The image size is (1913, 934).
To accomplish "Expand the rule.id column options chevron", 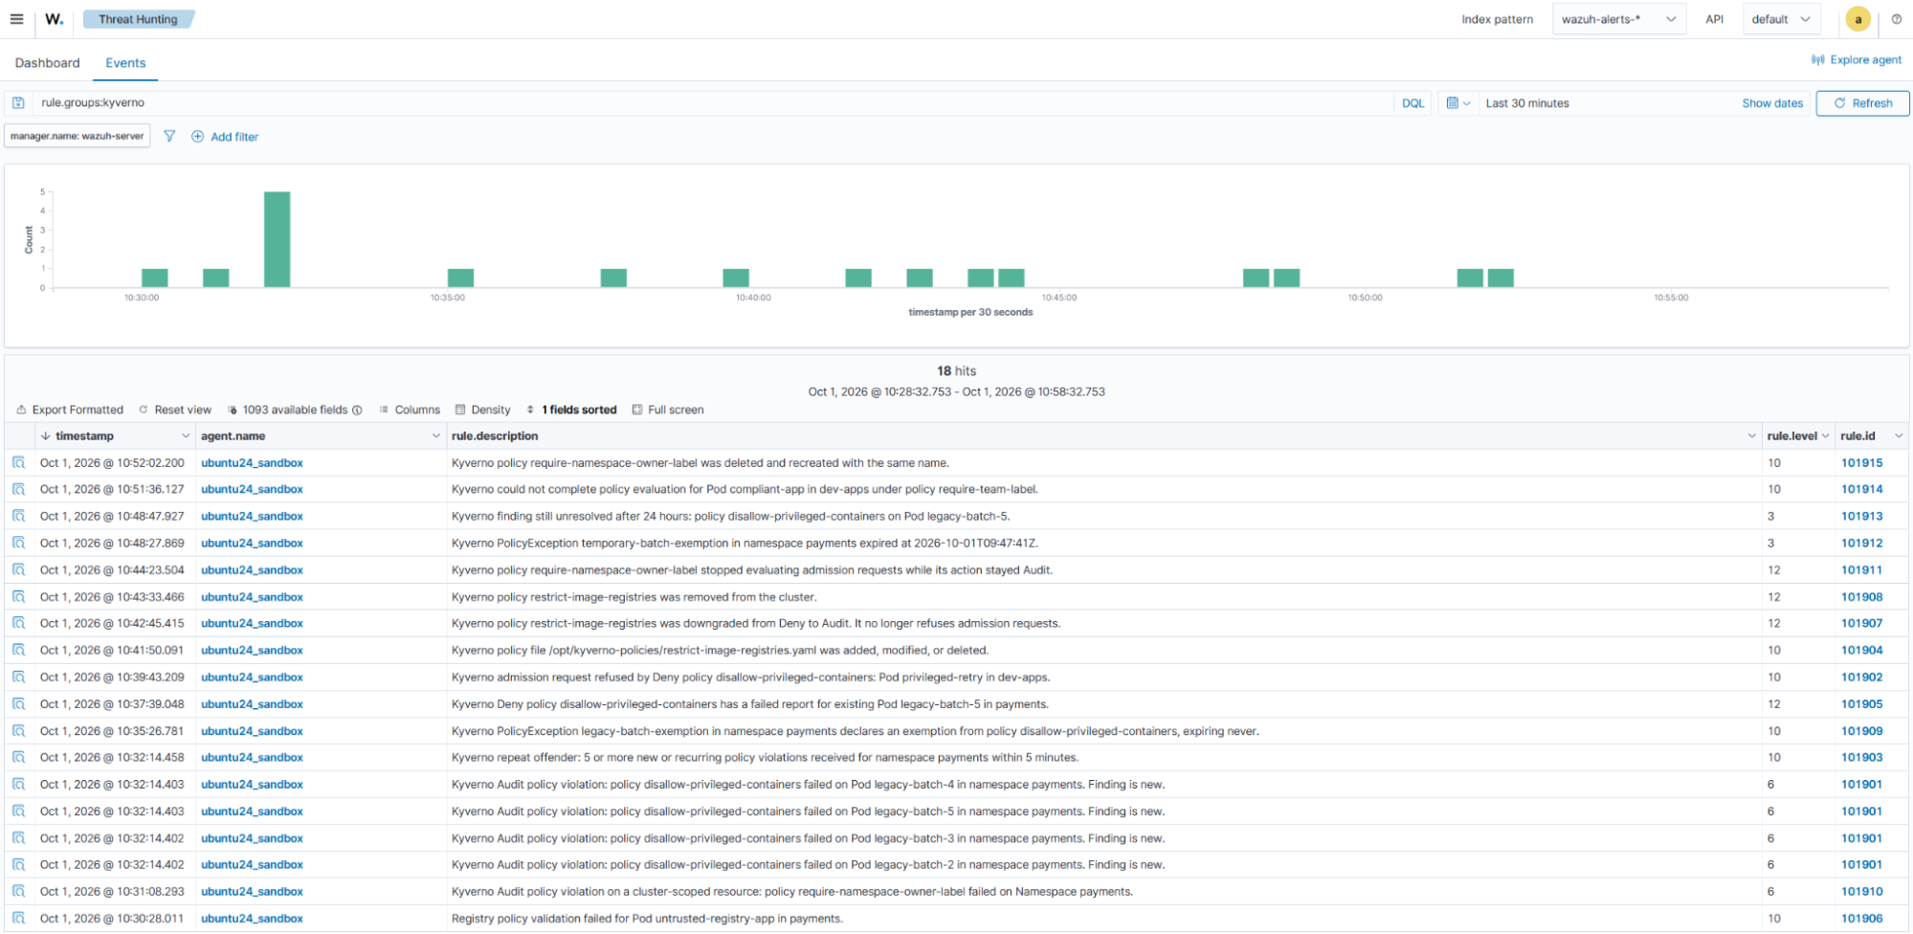I will (1899, 436).
